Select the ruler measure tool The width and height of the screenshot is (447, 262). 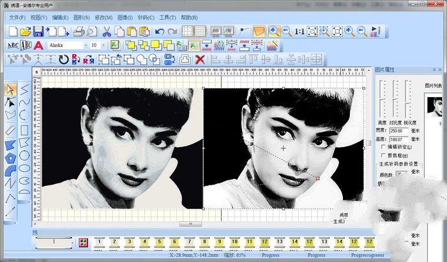(10, 130)
